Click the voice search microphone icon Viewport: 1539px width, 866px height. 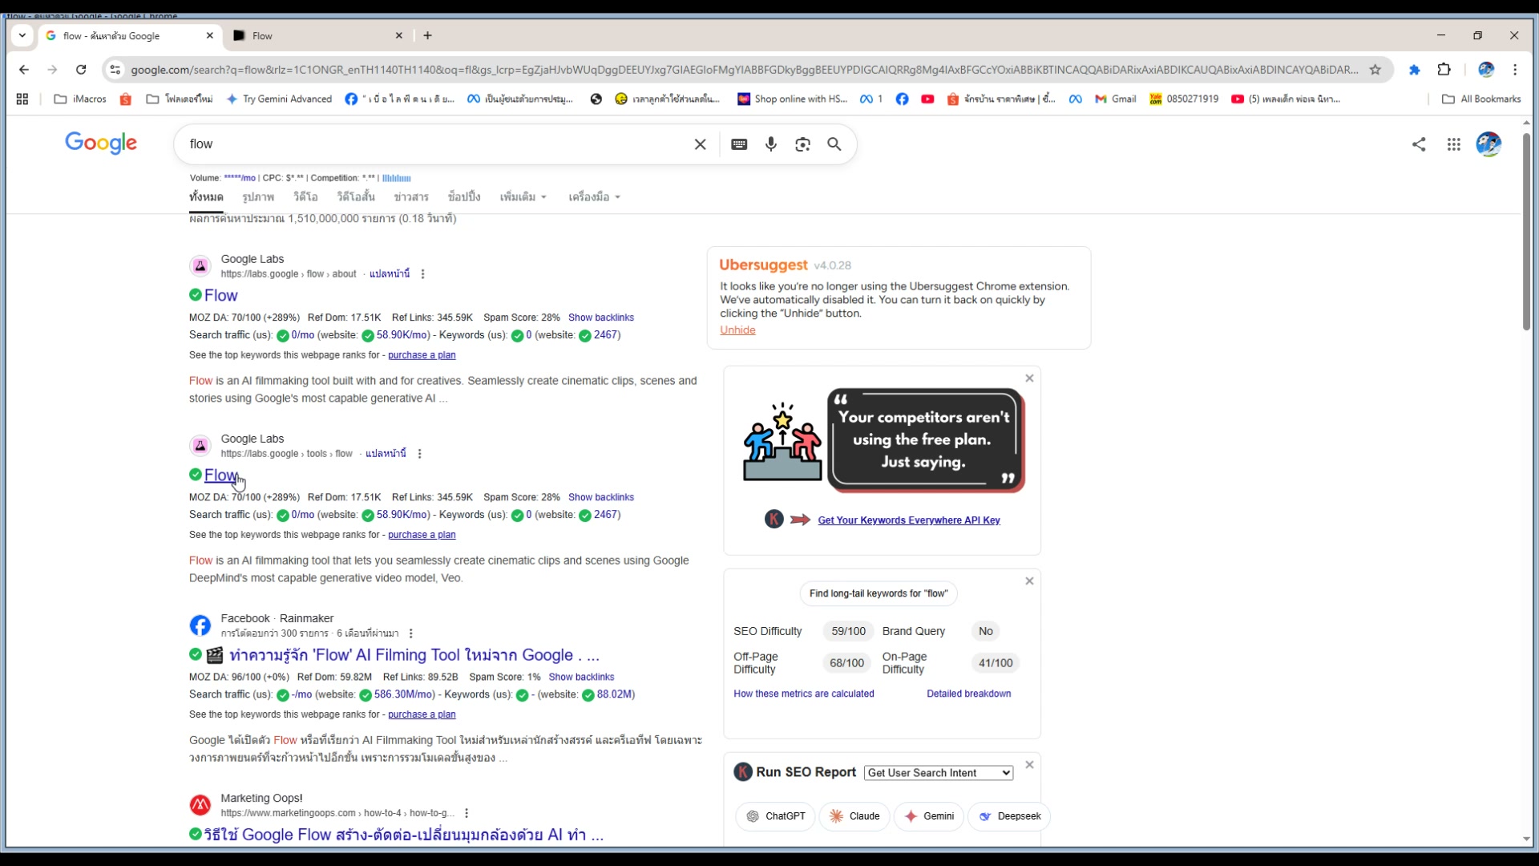click(770, 144)
